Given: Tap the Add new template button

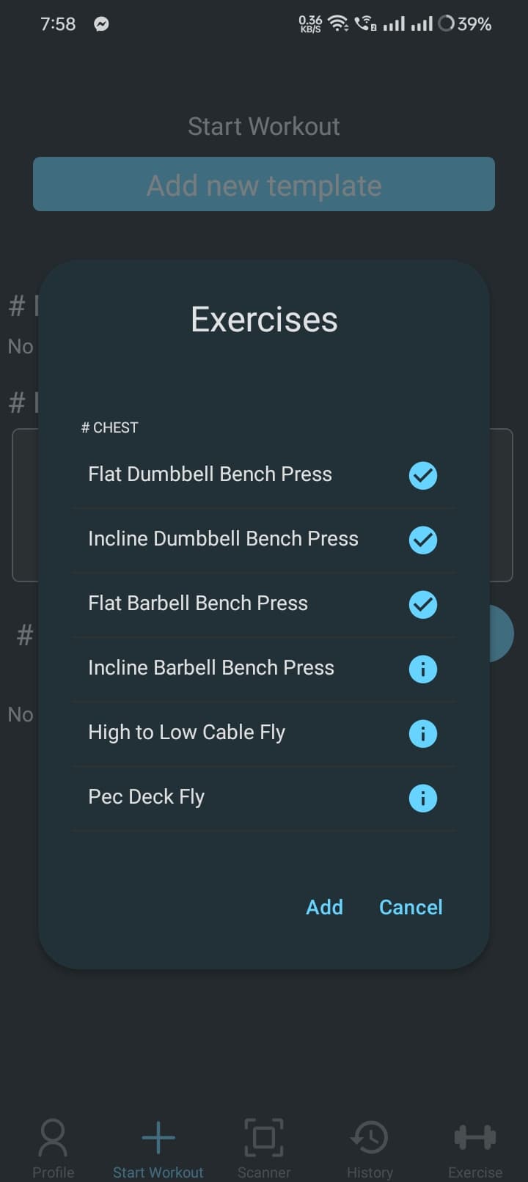Looking at the screenshot, I should (264, 185).
